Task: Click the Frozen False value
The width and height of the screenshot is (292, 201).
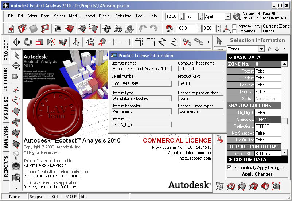Action: pos(268,71)
